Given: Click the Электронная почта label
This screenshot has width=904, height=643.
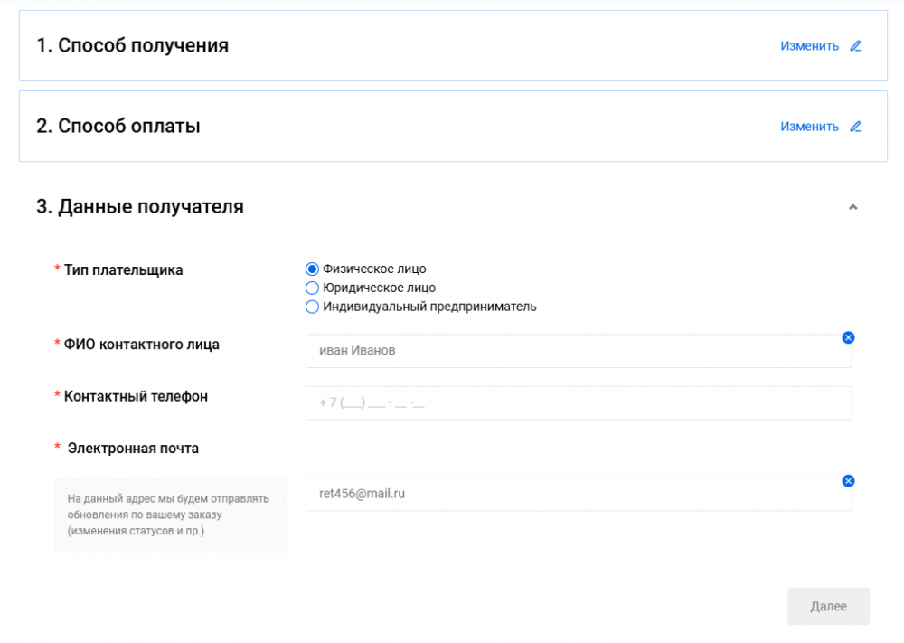Looking at the screenshot, I should pyautogui.click(x=133, y=448).
